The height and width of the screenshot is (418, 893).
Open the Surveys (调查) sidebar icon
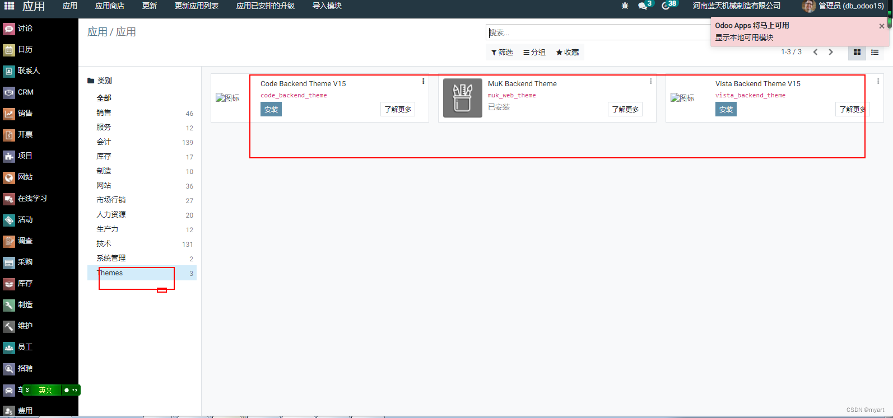pyautogui.click(x=9, y=241)
